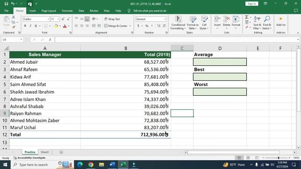Toggle Bold formatting
The height and width of the screenshot is (169, 301).
[x=25, y=26]
